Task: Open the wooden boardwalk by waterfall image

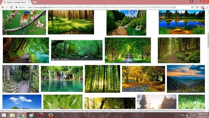Action: pos(126,23)
